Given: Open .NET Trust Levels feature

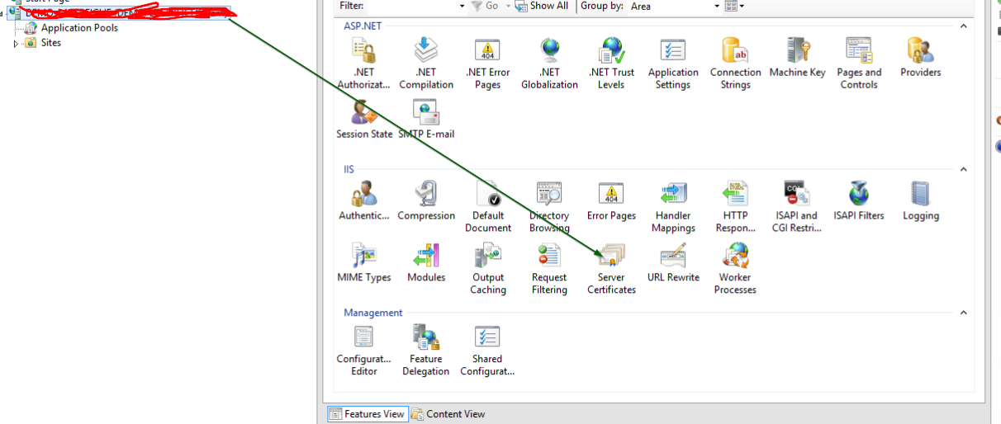Looking at the screenshot, I should tap(611, 64).
